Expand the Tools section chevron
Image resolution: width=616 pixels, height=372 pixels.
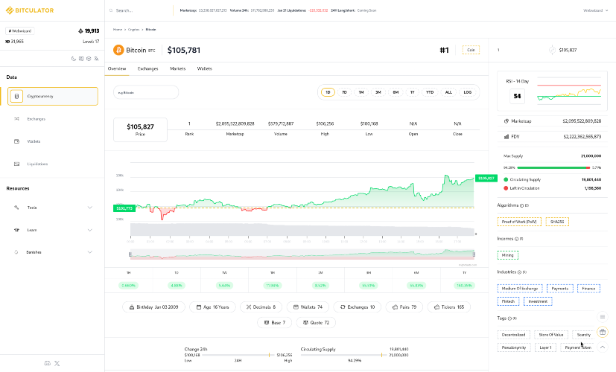[x=90, y=208]
